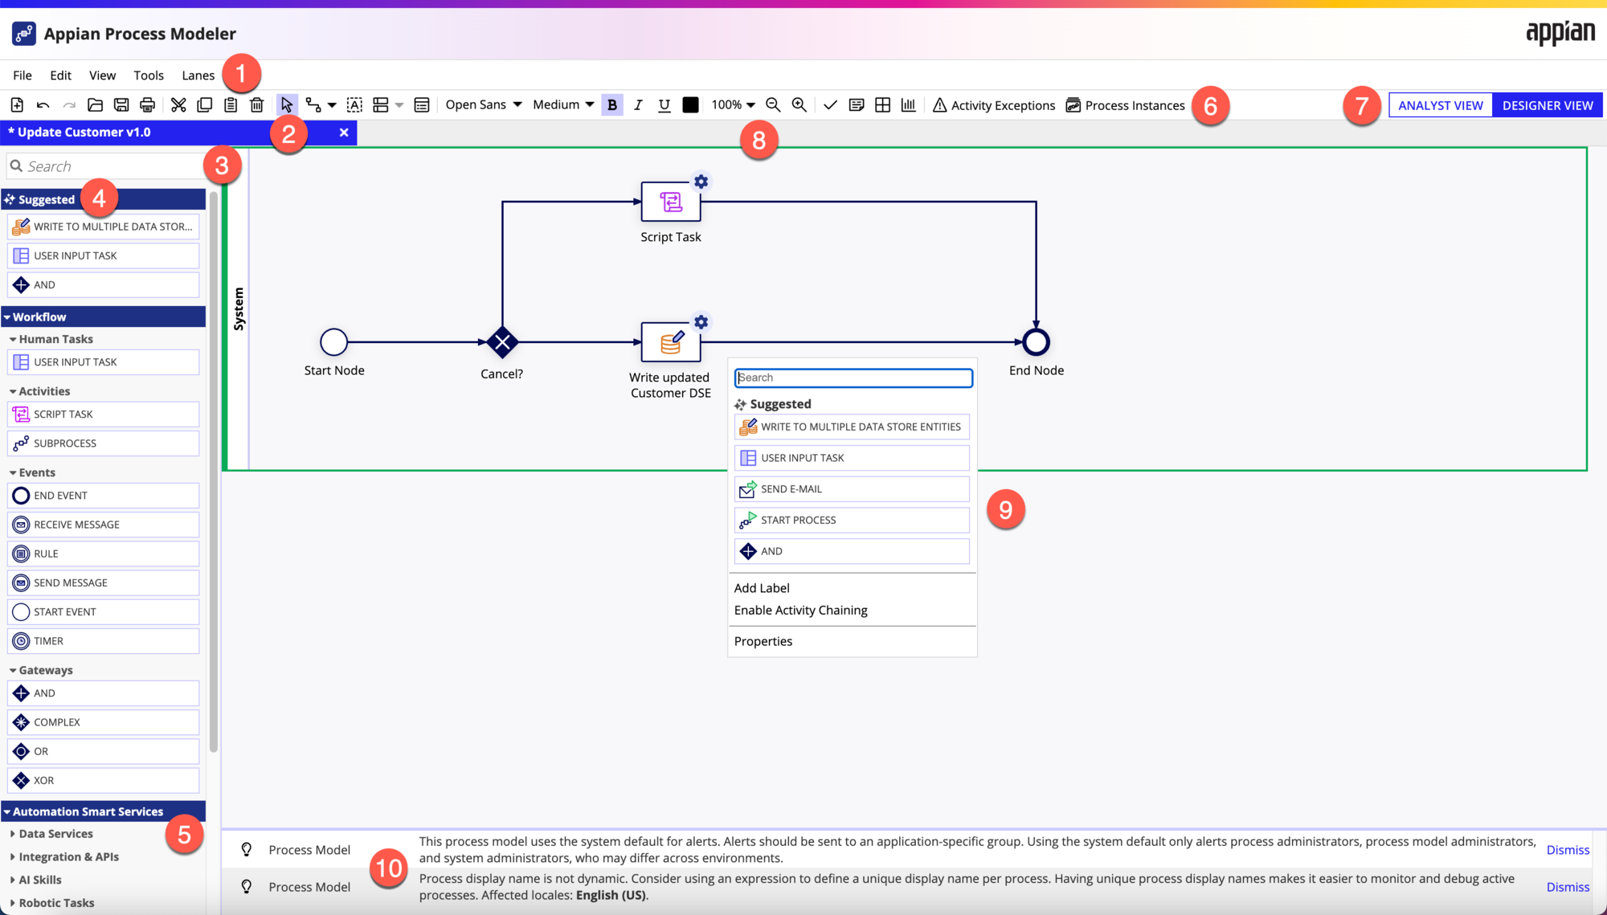Cut the selection using the scissors icon
Image resolution: width=1607 pixels, height=915 pixels.
point(177,104)
